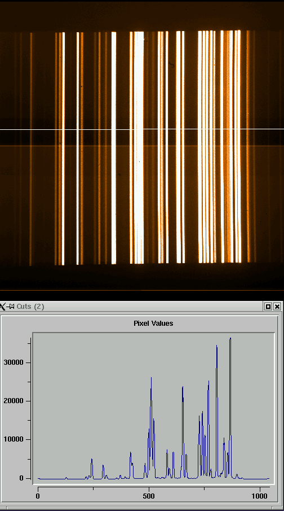Open the X window menu icon of Cuts
The height and width of the screenshot is (511, 284).
pyautogui.click(x=3, y=307)
